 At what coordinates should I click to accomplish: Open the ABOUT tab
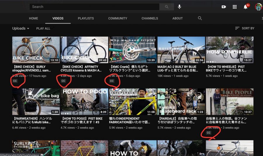click(x=177, y=18)
